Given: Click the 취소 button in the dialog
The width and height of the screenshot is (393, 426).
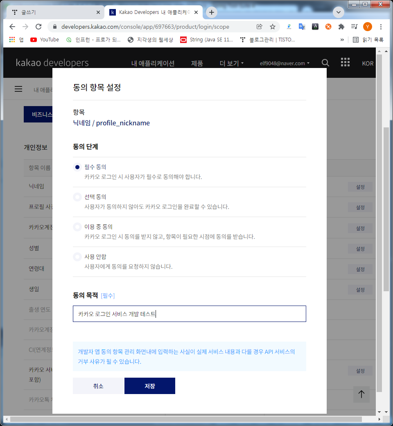Looking at the screenshot, I should click(98, 386).
